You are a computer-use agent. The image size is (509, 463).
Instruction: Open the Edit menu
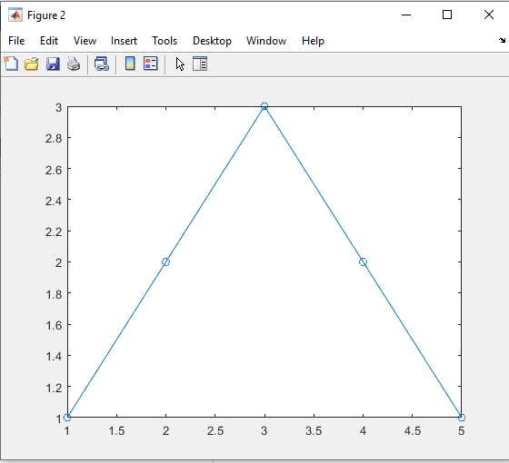point(49,41)
